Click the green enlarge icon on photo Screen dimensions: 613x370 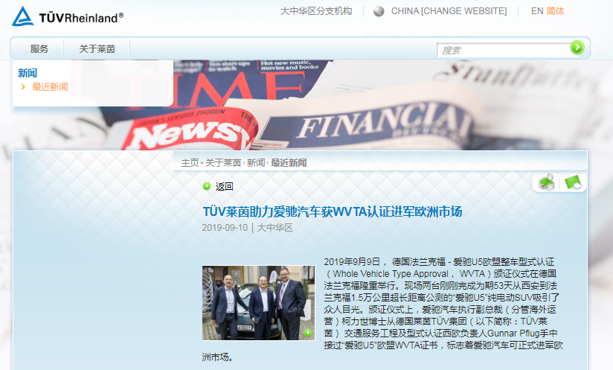tap(307, 332)
